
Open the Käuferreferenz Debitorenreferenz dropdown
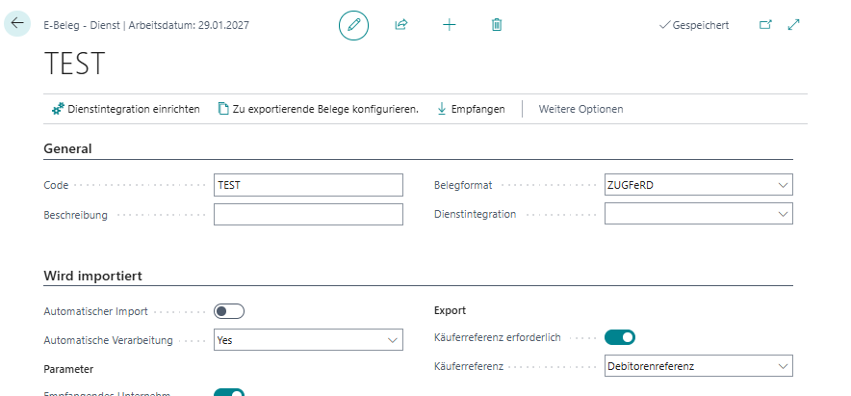698,366
